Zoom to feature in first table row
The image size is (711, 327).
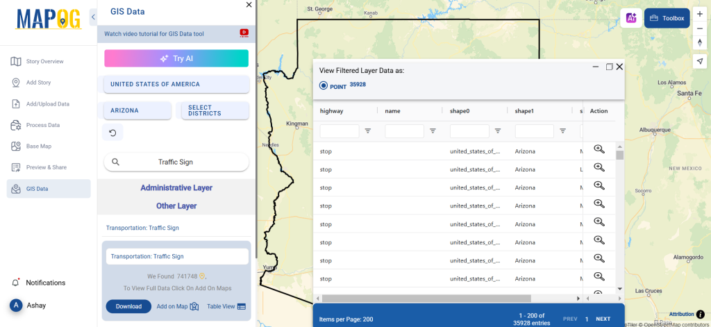point(599,149)
